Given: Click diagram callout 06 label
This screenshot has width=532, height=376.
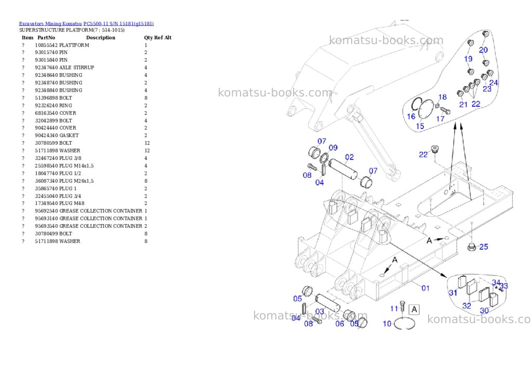Looking at the screenshot, I should (340, 324).
